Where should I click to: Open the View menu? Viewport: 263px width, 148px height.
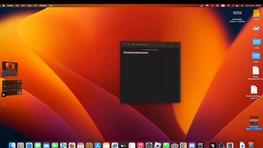[x=30, y=5]
